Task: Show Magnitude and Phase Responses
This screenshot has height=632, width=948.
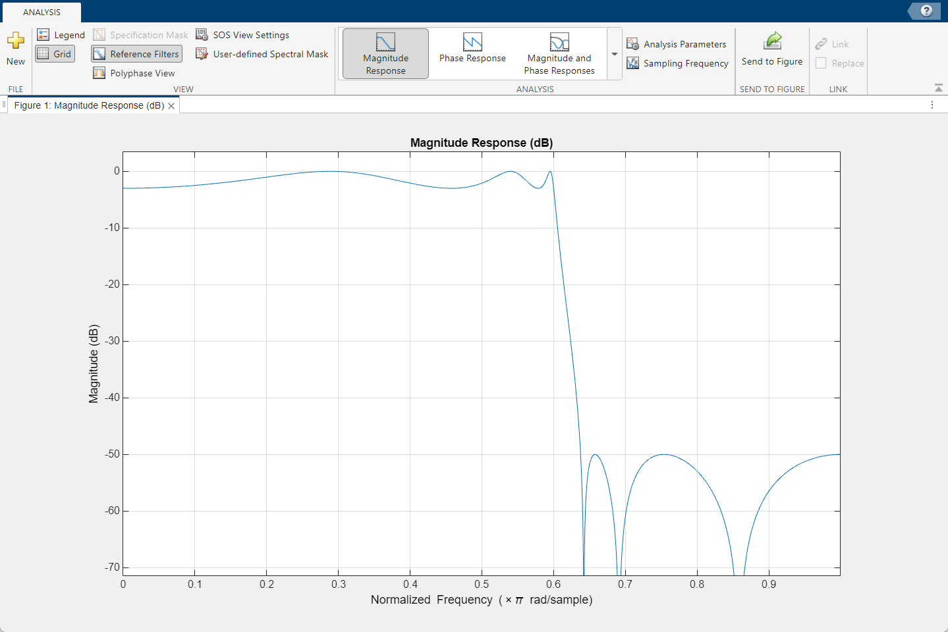Action: [559, 53]
